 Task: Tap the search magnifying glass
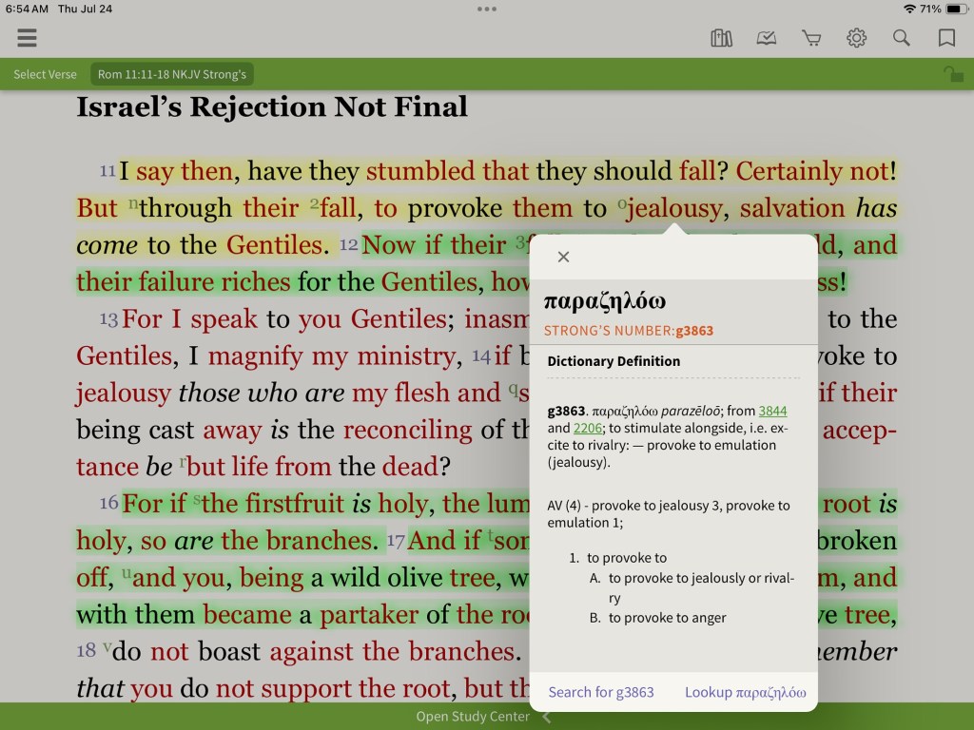(x=901, y=38)
